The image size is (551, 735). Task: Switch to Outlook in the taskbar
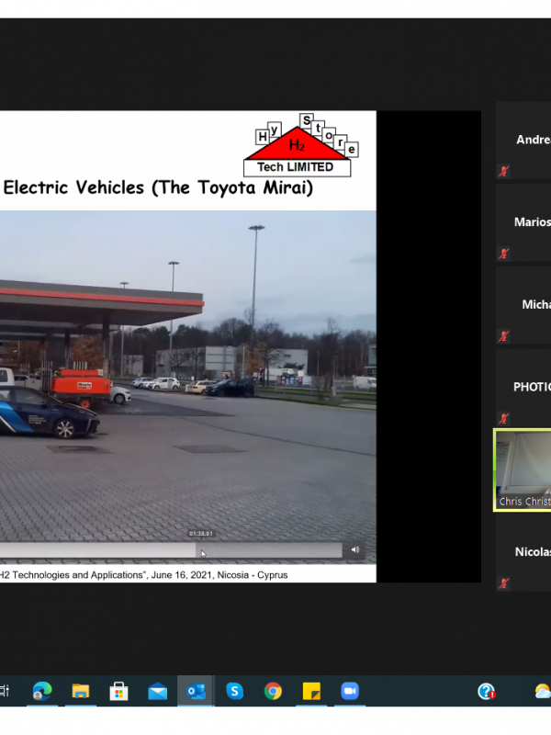[196, 692]
